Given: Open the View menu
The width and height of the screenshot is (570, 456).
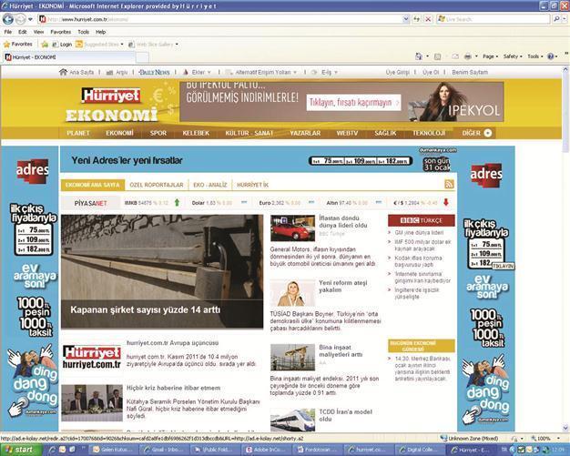Looking at the screenshot, I should coord(38,32).
